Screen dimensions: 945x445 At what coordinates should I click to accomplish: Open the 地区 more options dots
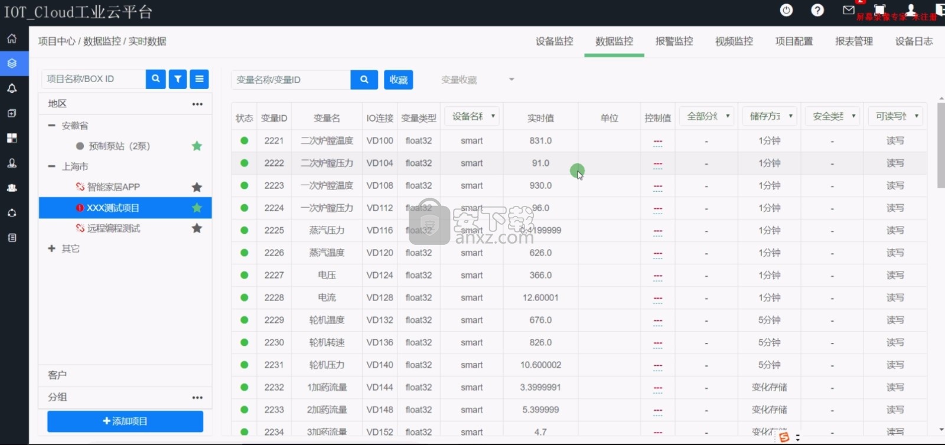click(x=197, y=104)
